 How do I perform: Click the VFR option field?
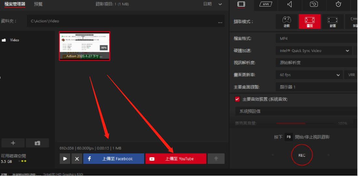pyautogui.click(x=351, y=75)
